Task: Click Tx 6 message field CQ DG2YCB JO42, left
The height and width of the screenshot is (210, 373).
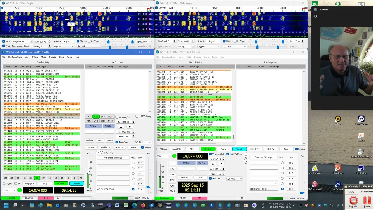Action: coord(113,189)
